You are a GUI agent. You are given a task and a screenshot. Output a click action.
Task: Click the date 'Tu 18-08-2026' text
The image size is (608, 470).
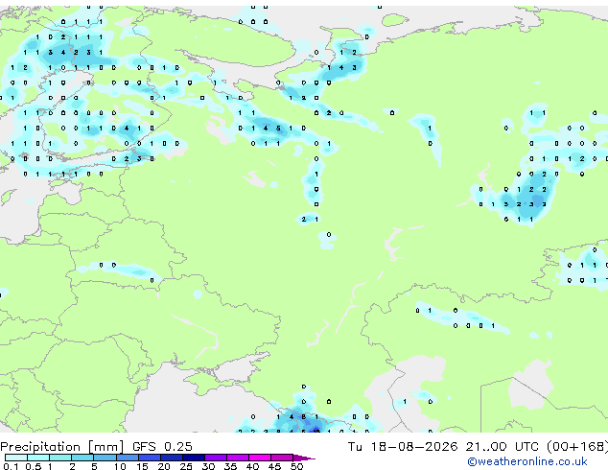pos(403,446)
